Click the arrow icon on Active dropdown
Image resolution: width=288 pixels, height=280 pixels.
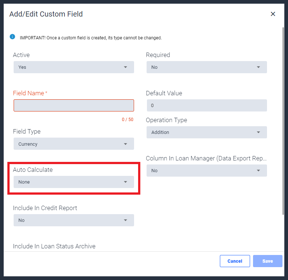point(126,67)
